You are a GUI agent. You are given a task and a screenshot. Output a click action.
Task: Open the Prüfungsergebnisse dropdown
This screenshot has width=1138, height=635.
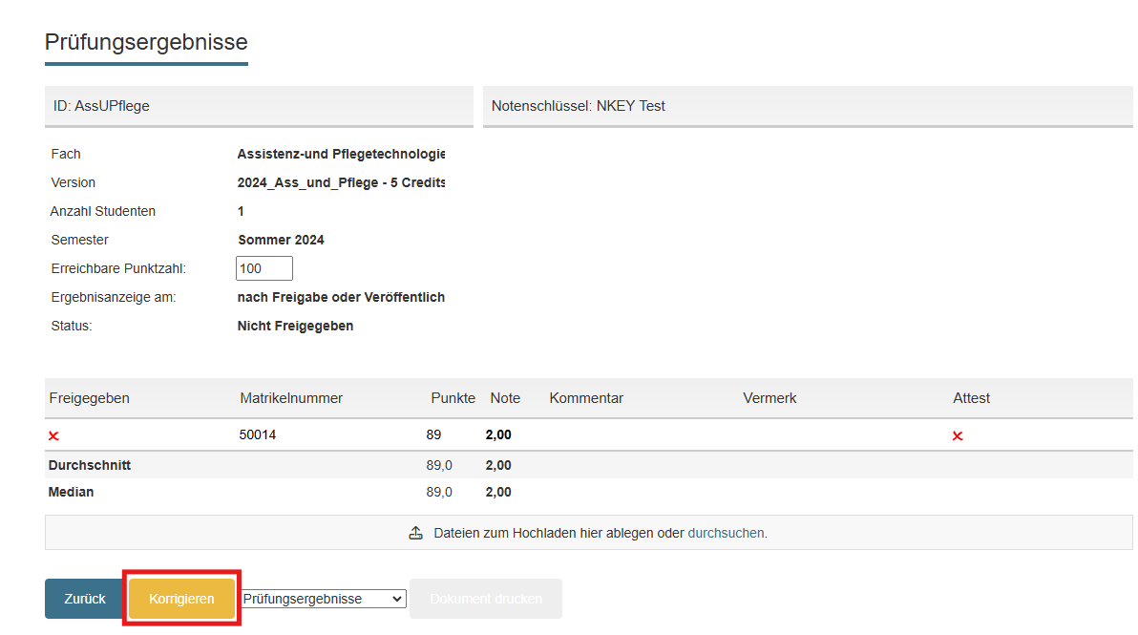coord(323,599)
